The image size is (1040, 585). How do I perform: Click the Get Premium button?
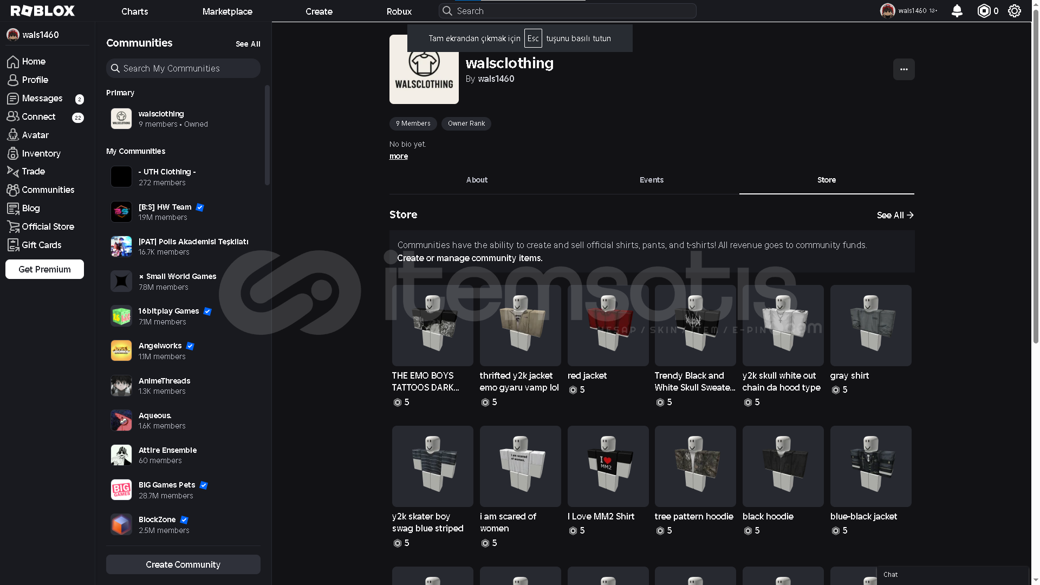pyautogui.click(x=44, y=269)
